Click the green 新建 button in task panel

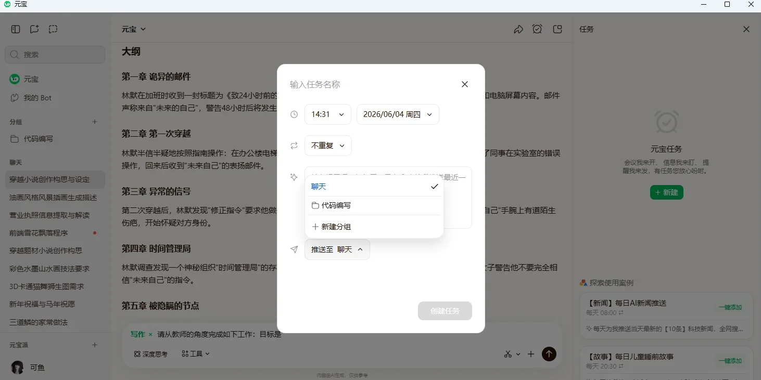pos(667,192)
